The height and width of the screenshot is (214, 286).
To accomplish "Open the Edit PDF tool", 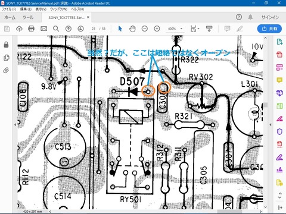I will pyautogui.click(x=279, y=68).
